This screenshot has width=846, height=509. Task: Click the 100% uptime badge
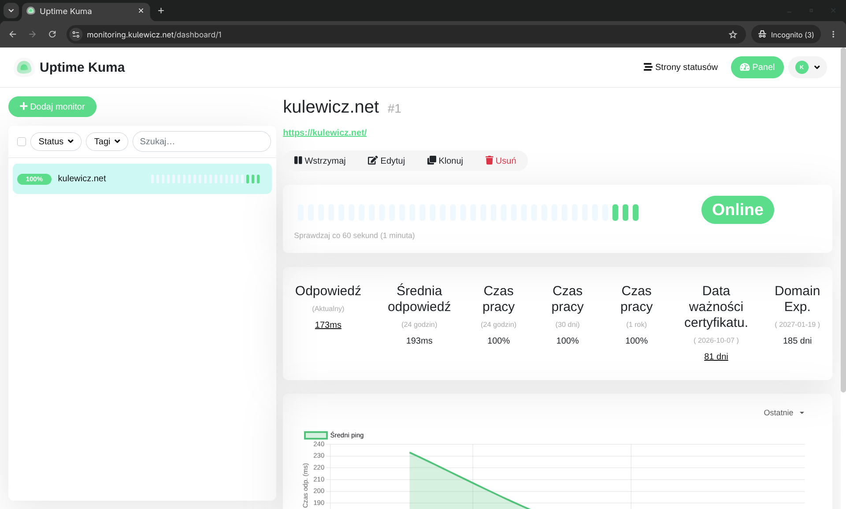(x=34, y=179)
